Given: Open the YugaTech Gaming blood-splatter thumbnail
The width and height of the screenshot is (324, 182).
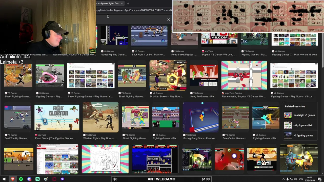Looking at the screenshot, I should tap(244, 75).
